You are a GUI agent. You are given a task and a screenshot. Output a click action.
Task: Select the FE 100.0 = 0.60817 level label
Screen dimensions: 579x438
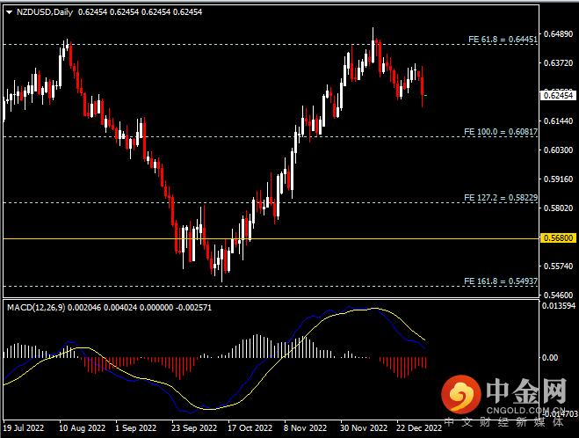tap(501, 132)
